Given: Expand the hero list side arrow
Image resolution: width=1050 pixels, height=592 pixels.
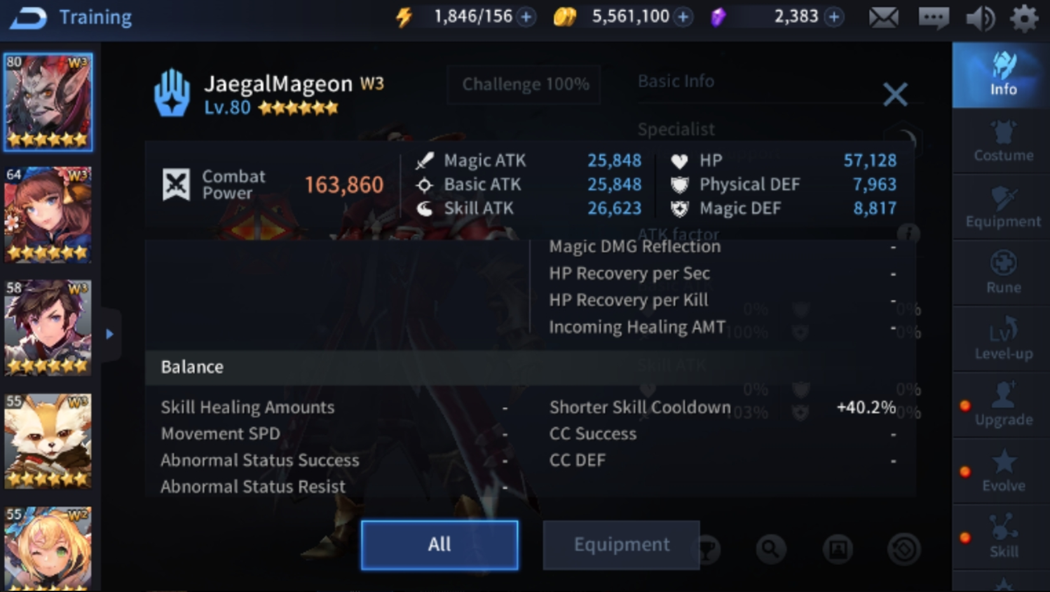Looking at the screenshot, I should click(x=109, y=334).
